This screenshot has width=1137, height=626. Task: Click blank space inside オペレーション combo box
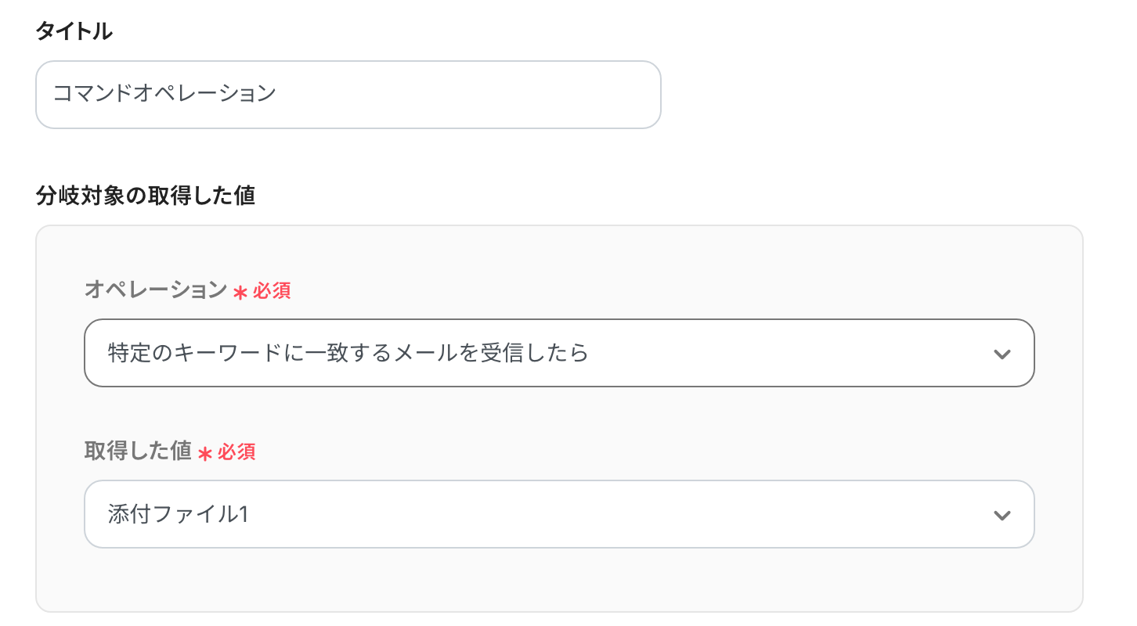(783, 353)
